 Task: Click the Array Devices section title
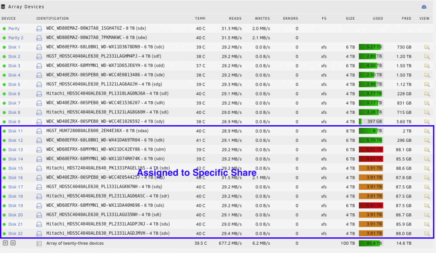[26, 7]
